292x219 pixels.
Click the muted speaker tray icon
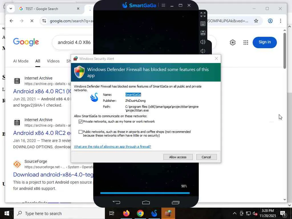(255, 213)
